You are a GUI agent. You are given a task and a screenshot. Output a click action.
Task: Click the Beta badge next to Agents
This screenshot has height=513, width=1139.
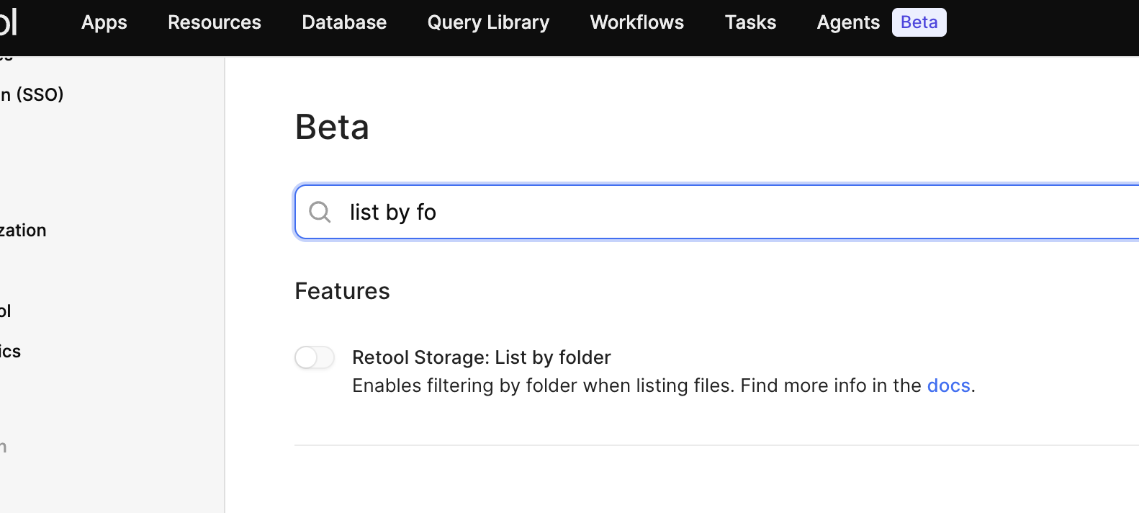point(919,22)
